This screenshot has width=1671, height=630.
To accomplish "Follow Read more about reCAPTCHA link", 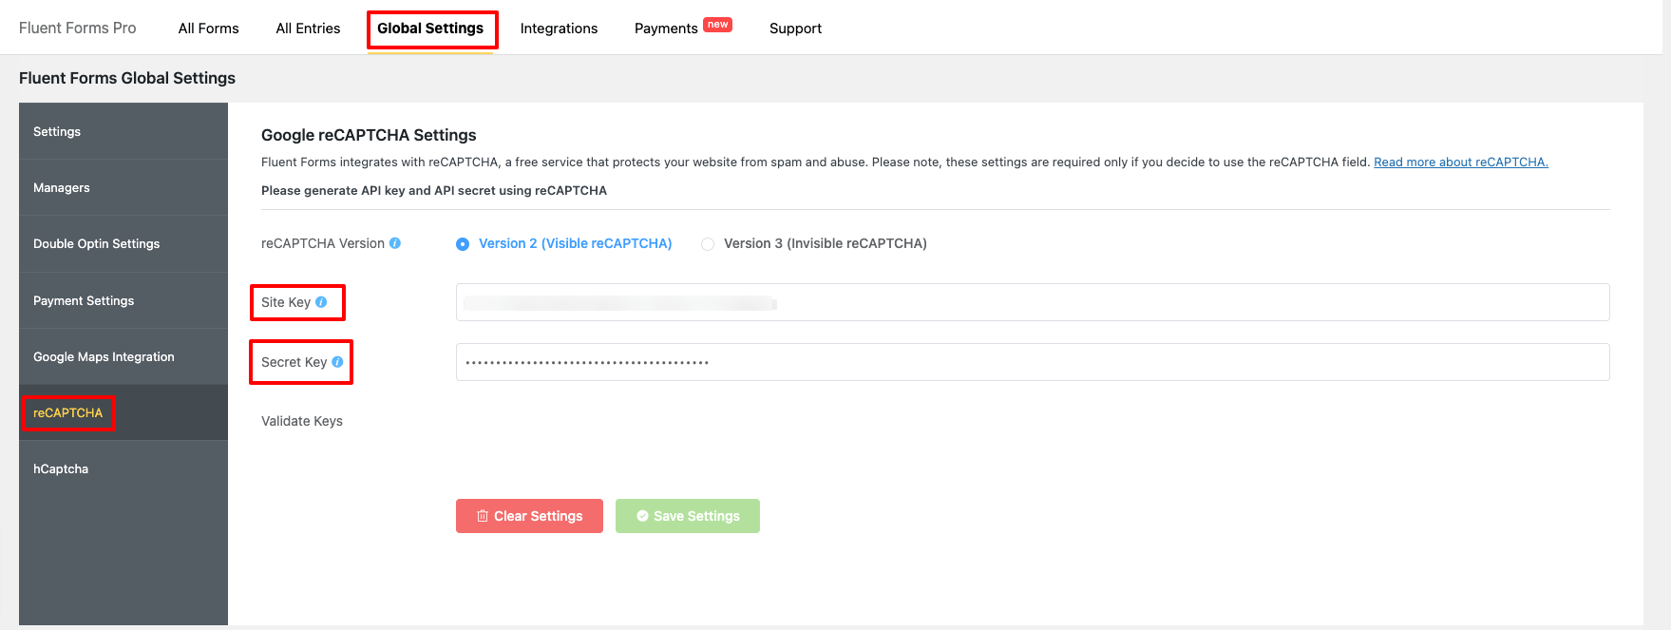I will pyautogui.click(x=1461, y=162).
